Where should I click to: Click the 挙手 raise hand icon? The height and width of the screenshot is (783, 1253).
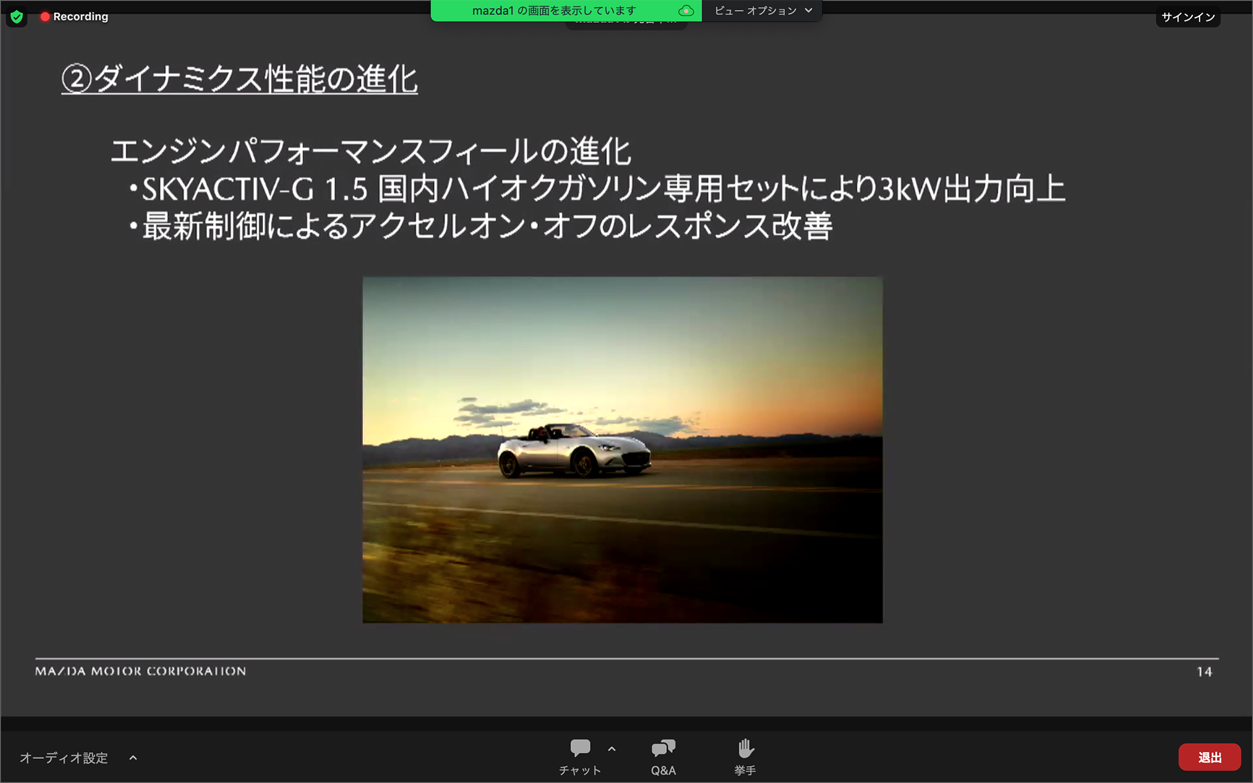(745, 756)
